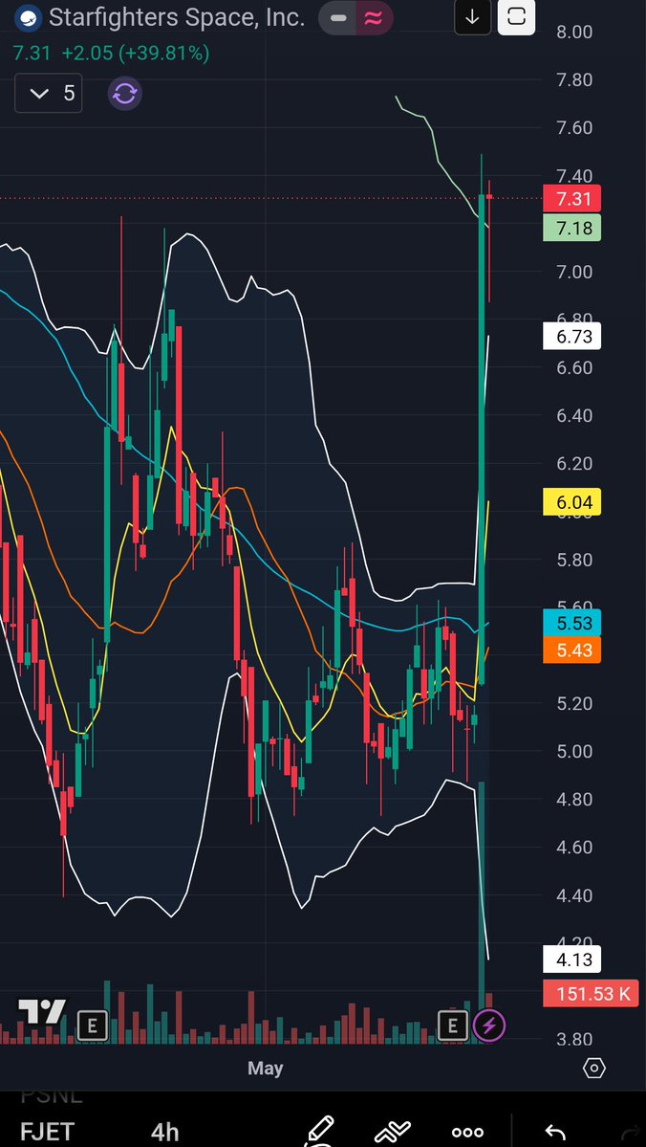Tap the earnings E marker beside TradingView logo
The image size is (646, 1147).
point(92,1026)
